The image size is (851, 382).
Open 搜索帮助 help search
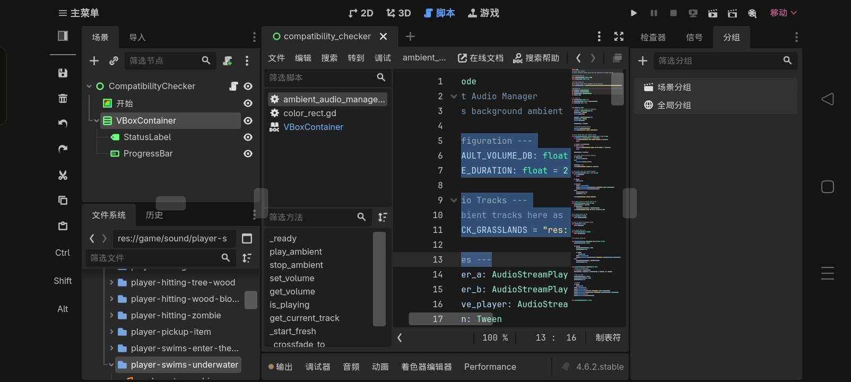(x=536, y=58)
